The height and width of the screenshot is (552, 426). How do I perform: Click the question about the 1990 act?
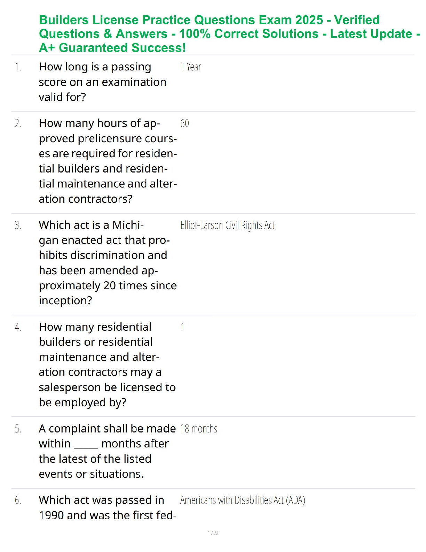pyautogui.click(x=108, y=508)
